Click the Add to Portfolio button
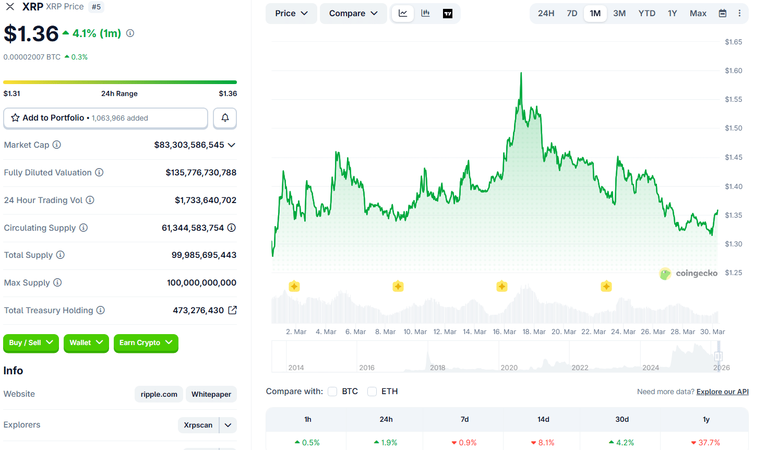This screenshot has width=766, height=450. point(105,118)
